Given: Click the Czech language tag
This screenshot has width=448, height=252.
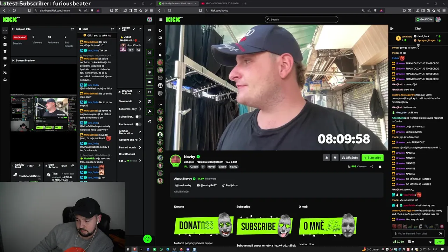Looking at the screenshot, I should click(x=194, y=167).
